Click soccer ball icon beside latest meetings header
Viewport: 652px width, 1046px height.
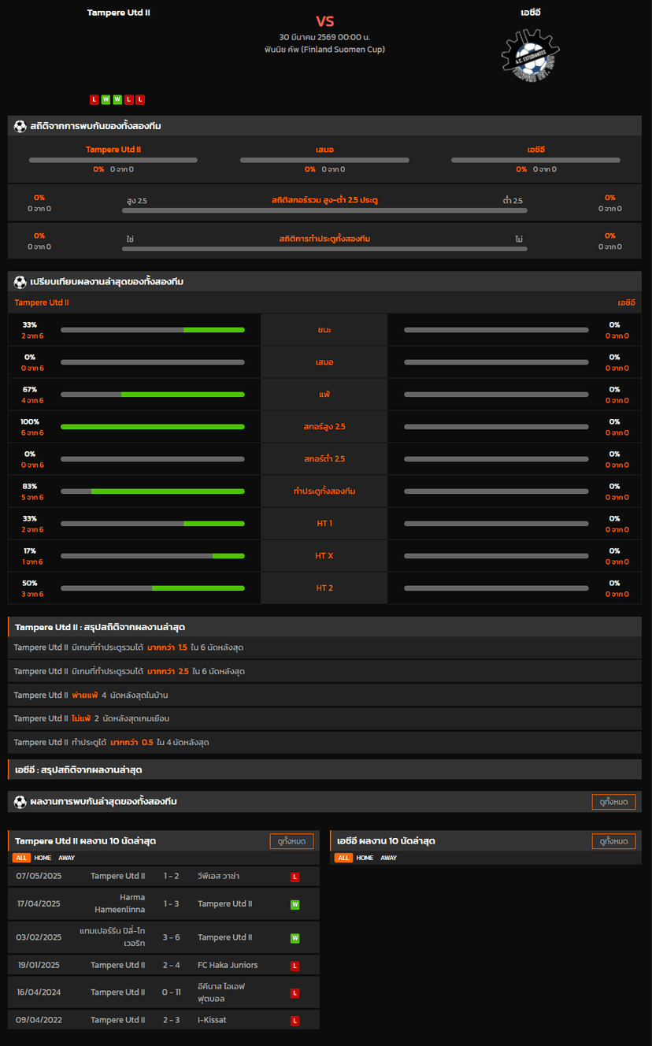20,802
